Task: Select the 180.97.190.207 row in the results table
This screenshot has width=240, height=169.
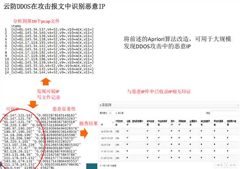Action: pyautogui.click(x=169, y=138)
